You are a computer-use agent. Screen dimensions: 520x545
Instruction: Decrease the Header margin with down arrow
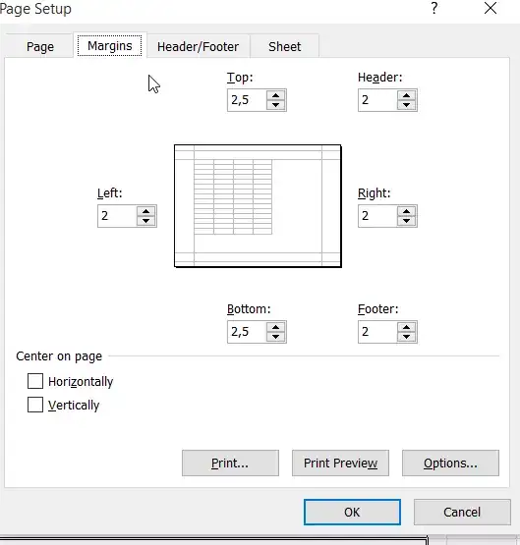coord(406,105)
